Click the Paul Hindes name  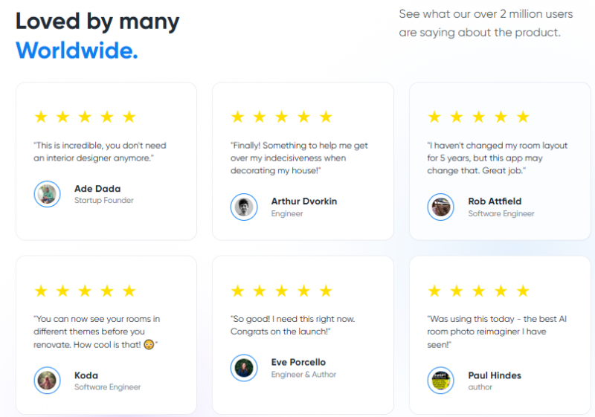(495, 375)
